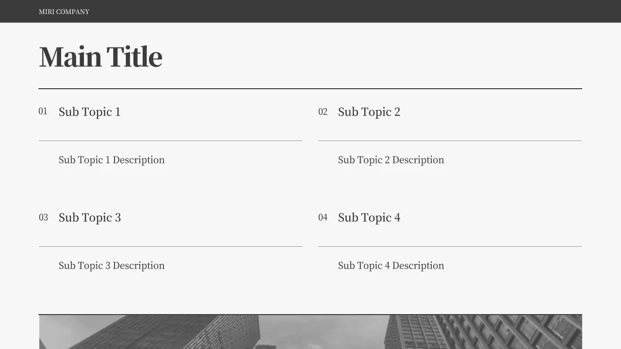Click the 02 number label
This screenshot has height=349, width=621.
(x=323, y=112)
